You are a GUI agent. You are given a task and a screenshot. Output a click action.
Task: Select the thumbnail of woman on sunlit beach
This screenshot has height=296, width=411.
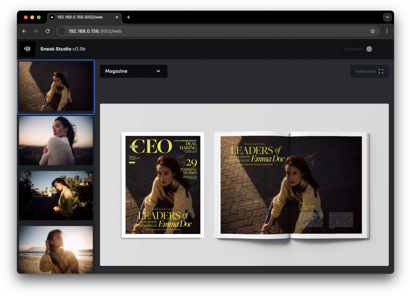pyautogui.click(x=56, y=249)
